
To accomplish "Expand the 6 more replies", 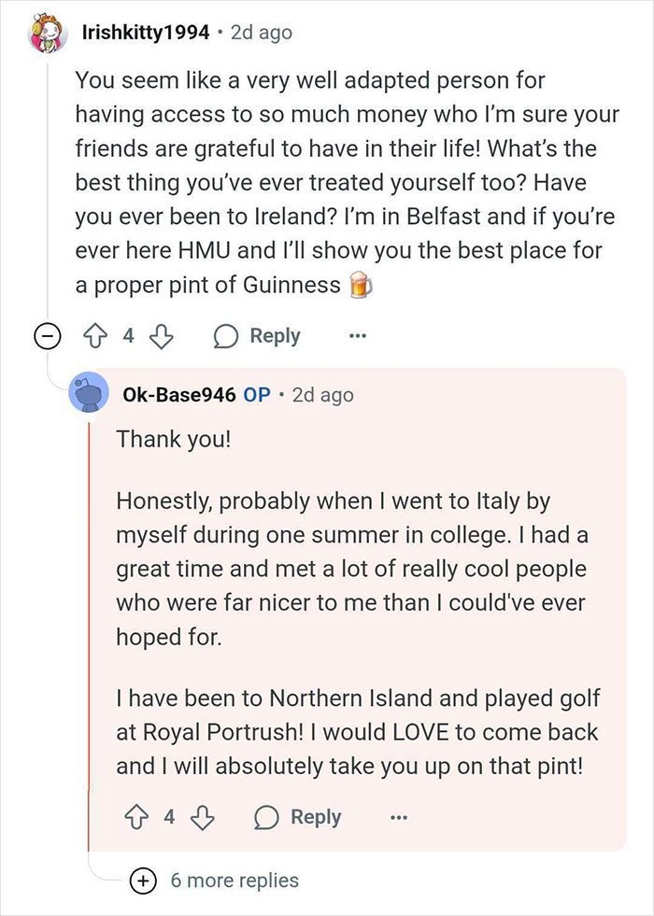I will (x=234, y=880).
